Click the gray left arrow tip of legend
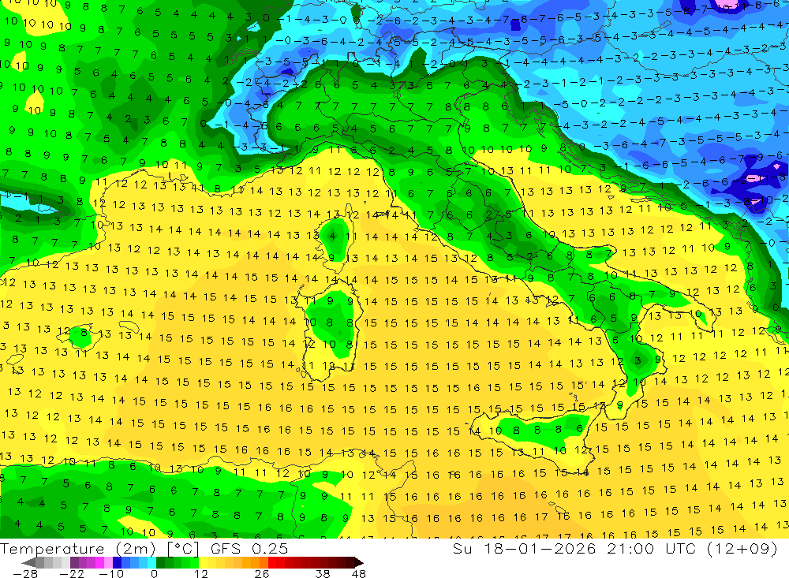Viewport: 789px width, 578px height. click(x=28, y=562)
